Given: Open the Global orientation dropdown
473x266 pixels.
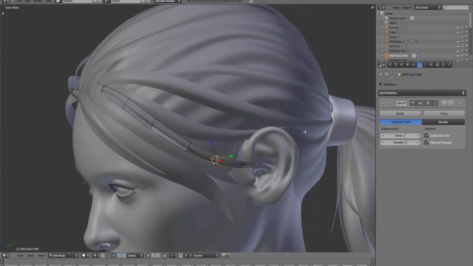Looking at the screenshot, I should coord(135,255).
